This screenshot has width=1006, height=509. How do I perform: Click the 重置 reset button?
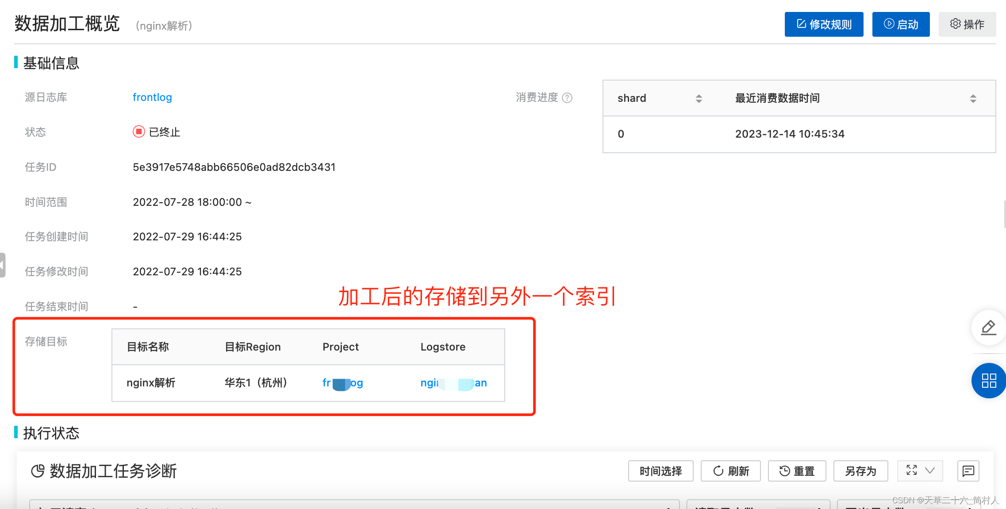click(797, 471)
